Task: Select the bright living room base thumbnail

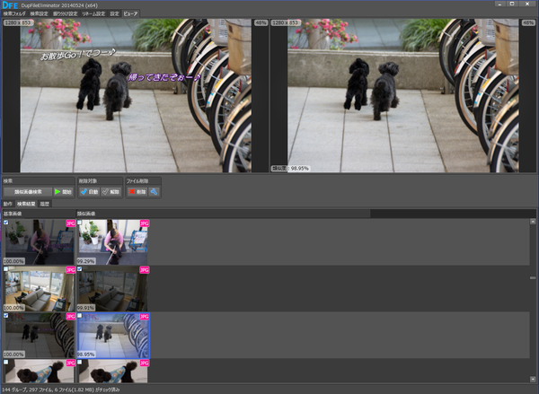Action: [x=40, y=289]
